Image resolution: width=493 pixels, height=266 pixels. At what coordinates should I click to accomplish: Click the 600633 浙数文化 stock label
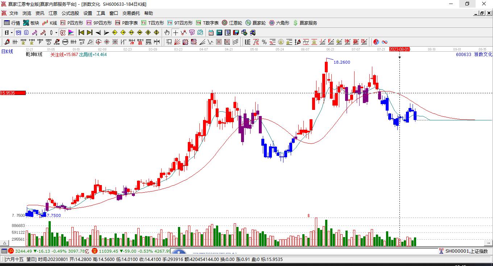[474, 54]
